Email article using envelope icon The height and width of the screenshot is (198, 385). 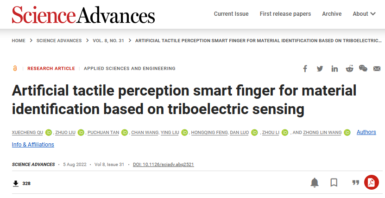click(377, 69)
